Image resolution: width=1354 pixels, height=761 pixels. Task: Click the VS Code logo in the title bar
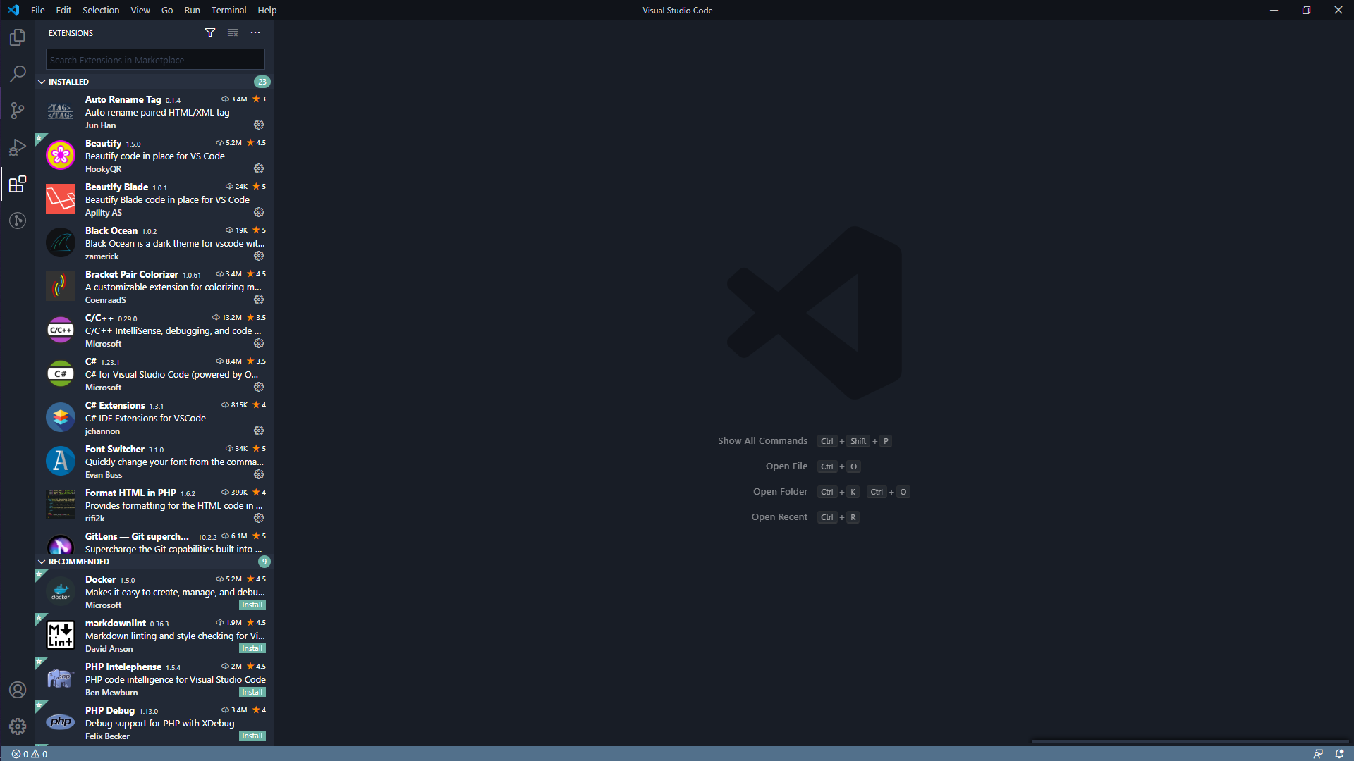(x=13, y=10)
